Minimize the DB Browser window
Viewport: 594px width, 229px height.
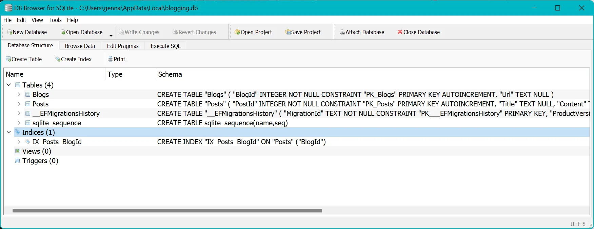point(534,8)
